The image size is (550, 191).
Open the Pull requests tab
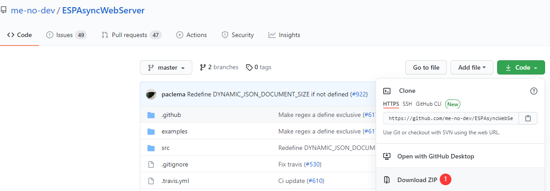click(x=131, y=35)
